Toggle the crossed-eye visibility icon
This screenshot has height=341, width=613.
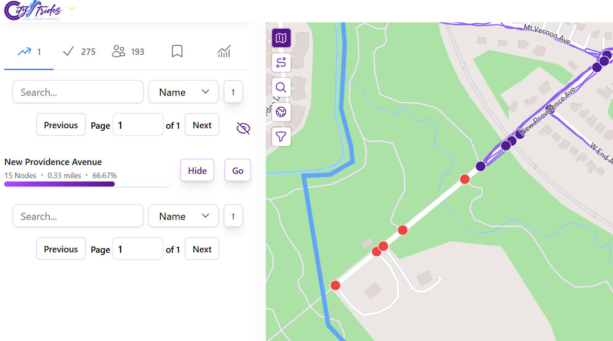click(243, 128)
